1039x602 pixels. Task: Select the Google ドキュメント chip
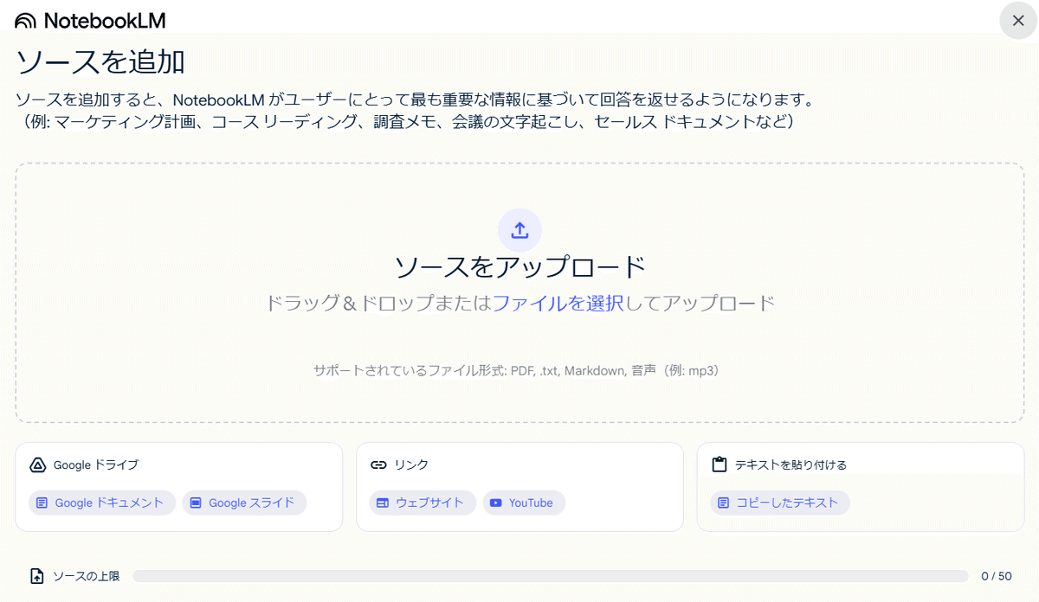point(102,503)
